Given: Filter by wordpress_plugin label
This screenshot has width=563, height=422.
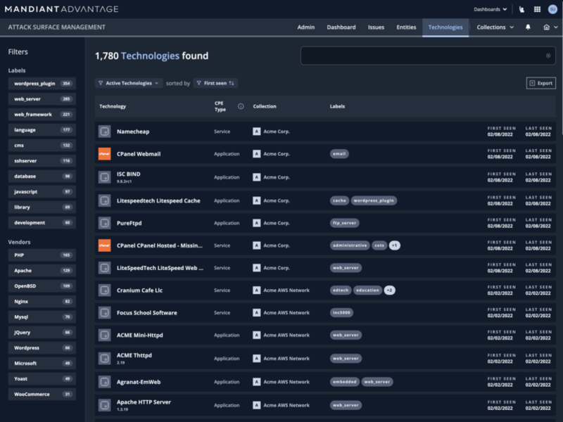Looking at the screenshot, I should [42, 84].
